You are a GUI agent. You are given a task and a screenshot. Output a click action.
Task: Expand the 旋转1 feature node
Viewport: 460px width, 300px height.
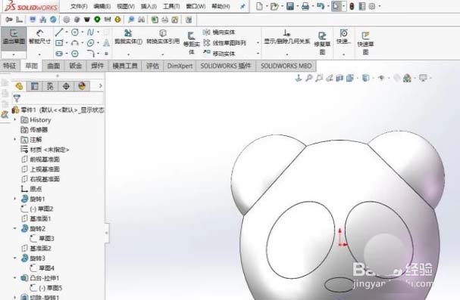(15, 199)
